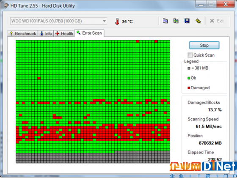Switch to the Benchmark tab

[23, 33]
